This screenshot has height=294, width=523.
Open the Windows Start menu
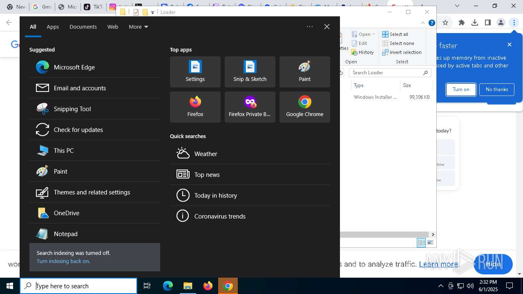coord(10,286)
